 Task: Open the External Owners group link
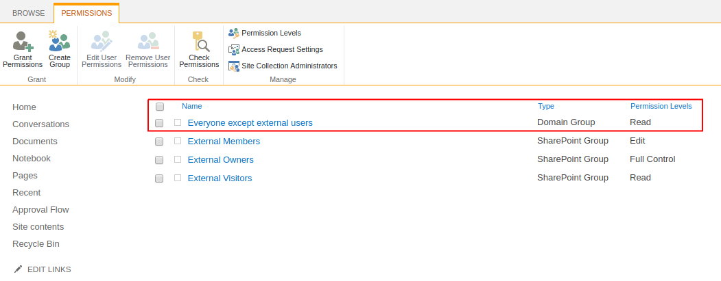(220, 160)
